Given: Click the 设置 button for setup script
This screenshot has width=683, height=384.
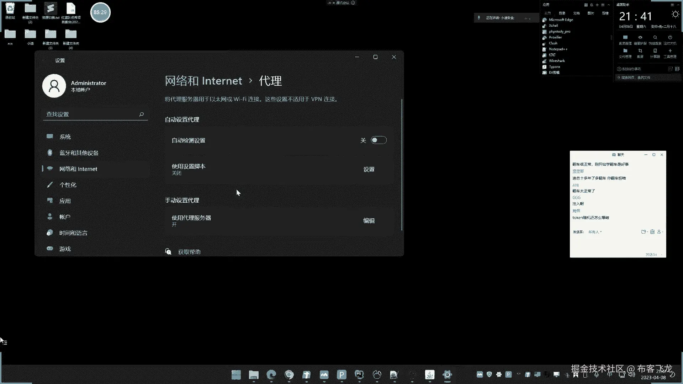Looking at the screenshot, I should [x=369, y=169].
